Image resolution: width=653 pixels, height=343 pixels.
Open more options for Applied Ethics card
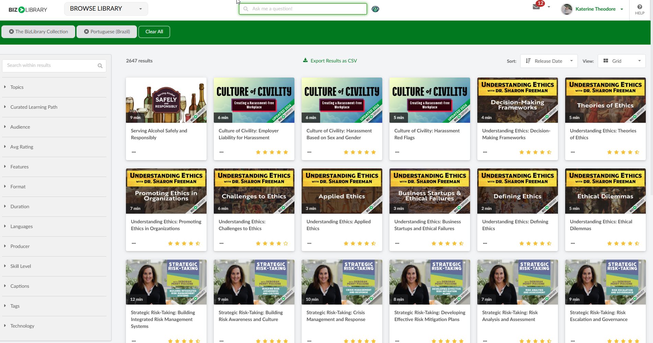coord(310,243)
